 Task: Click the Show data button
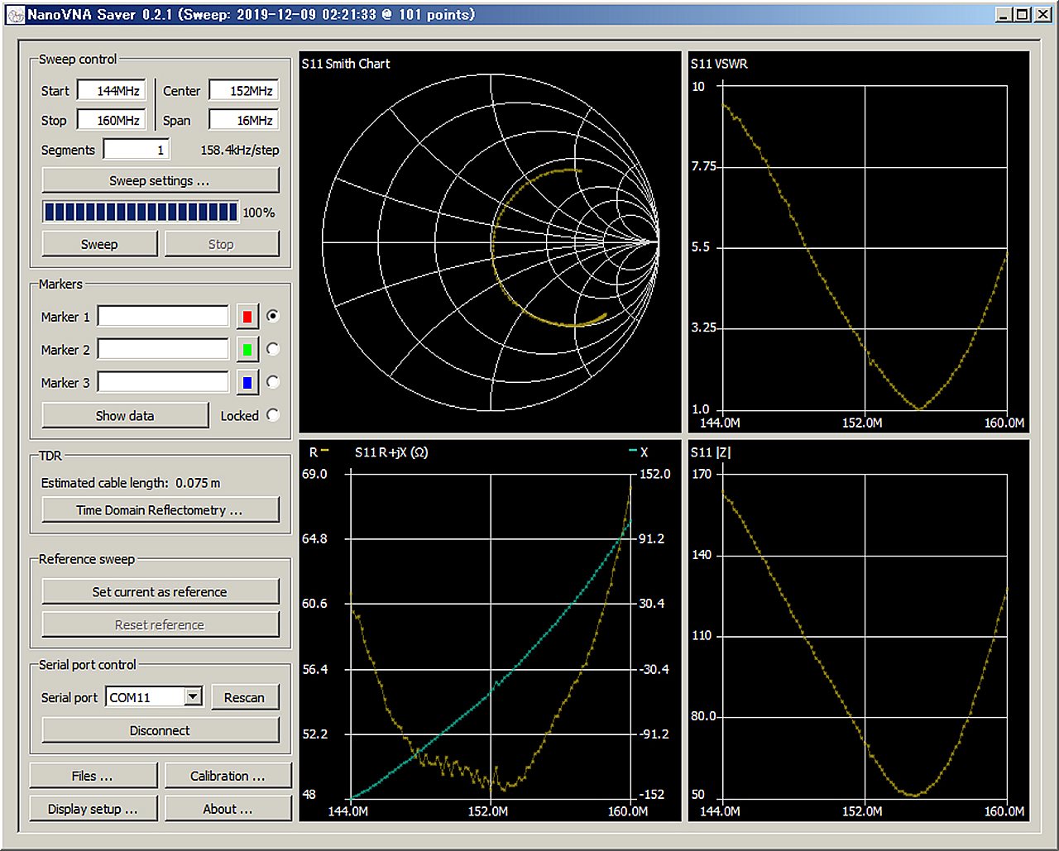pos(125,415)
